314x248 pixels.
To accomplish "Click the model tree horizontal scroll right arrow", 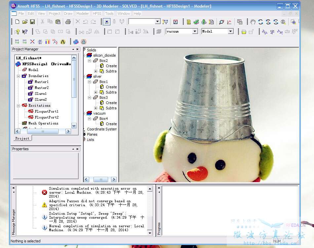I will 114,179.
